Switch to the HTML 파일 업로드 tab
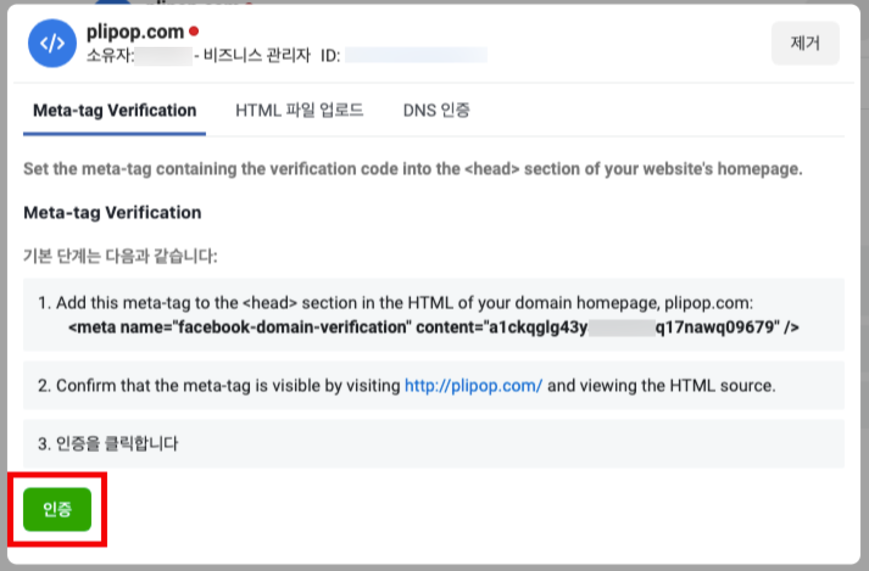Screen dimensions: 869x571 299,111
